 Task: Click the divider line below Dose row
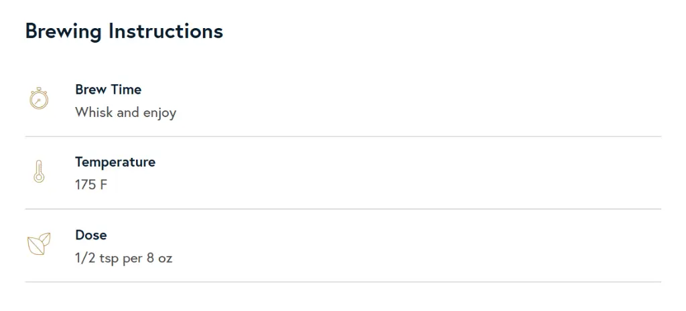point(343,282)
